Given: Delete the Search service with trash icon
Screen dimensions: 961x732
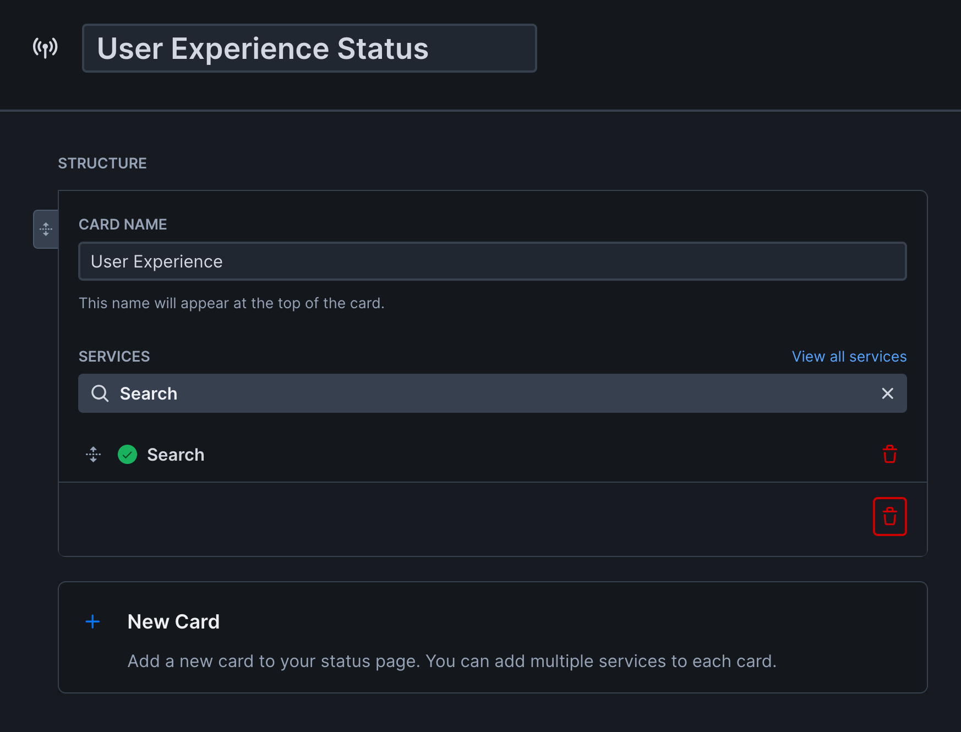Looking at the screenshot, I should pyautogui.click(x=891, y=454).
